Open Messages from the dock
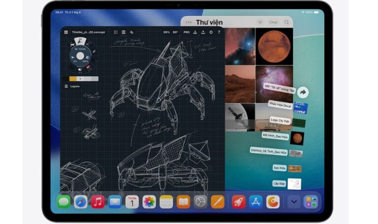This screenshot has height=224, width=378. (63, 202)
